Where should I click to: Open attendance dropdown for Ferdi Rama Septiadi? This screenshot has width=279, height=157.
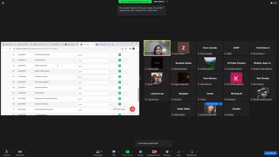[93, 82]
